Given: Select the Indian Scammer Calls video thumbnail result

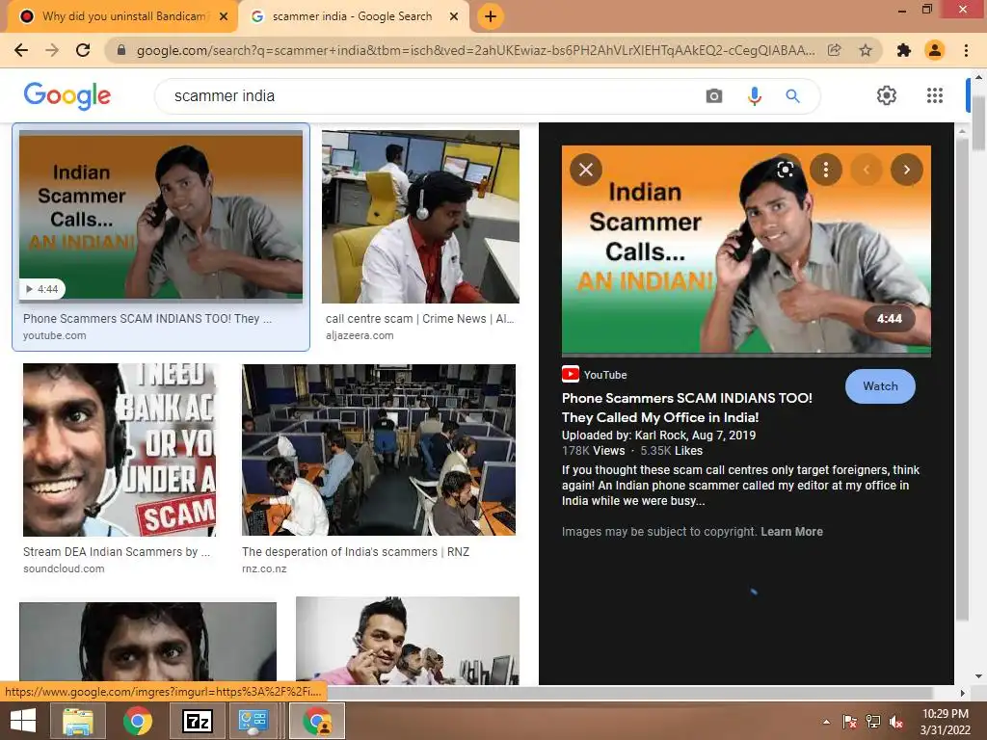Looking at the screenshot, I should pos(161,217).
